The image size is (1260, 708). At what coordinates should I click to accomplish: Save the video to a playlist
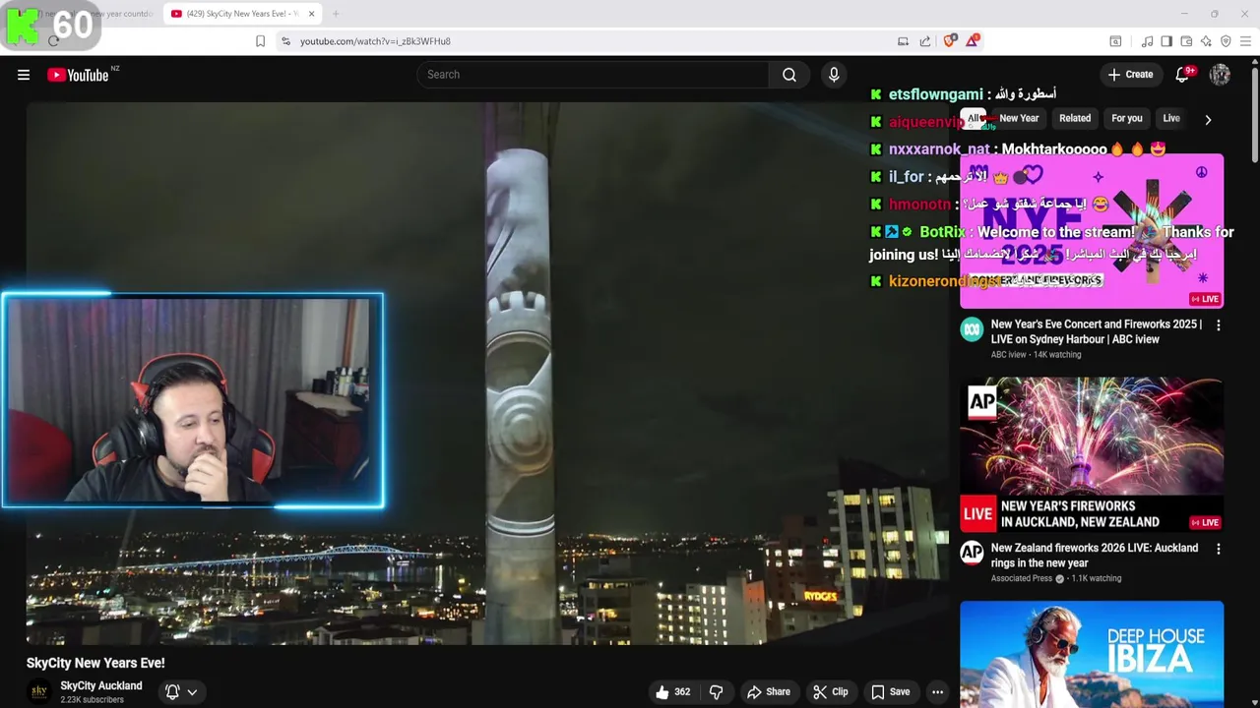(x=890, y=692)
